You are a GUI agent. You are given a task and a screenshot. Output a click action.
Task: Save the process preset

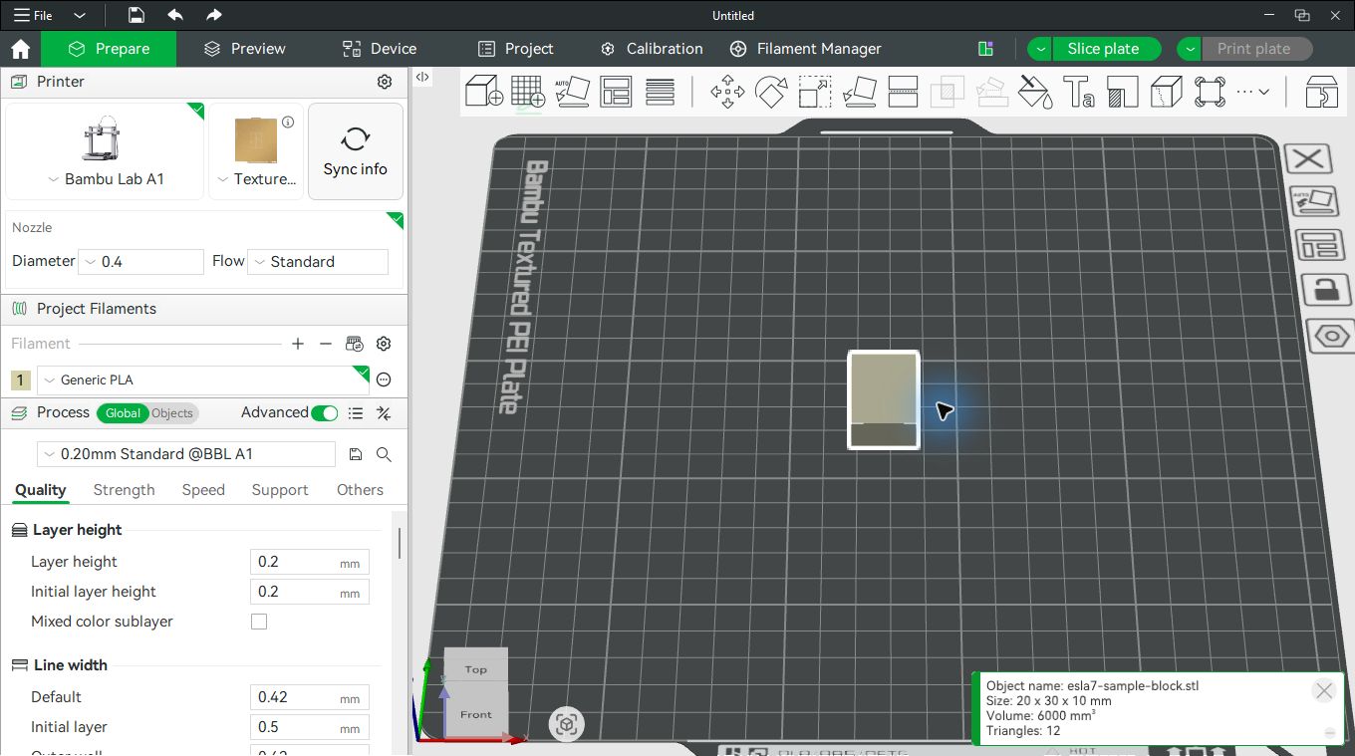pyautogui.click(x=356, y=454)
